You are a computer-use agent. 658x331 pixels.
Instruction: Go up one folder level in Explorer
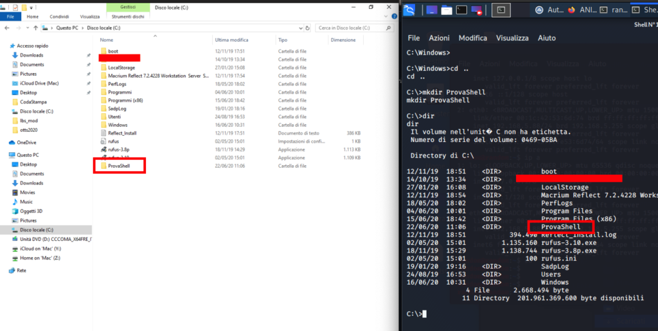[35, 28]
